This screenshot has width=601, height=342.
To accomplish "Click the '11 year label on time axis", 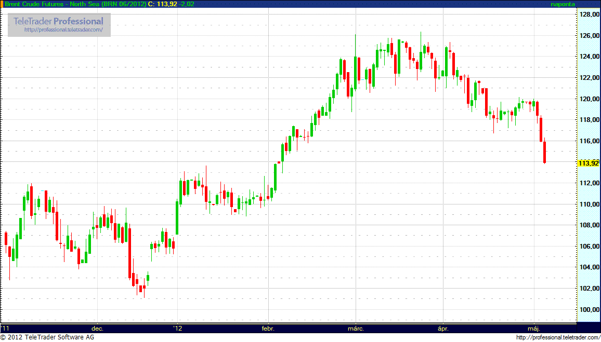I will [x=5, y=328].
